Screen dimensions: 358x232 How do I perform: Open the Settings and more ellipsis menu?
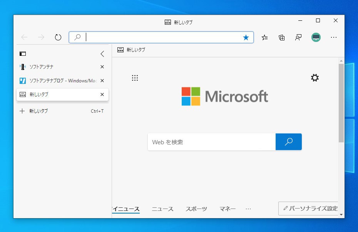point(334,37)
